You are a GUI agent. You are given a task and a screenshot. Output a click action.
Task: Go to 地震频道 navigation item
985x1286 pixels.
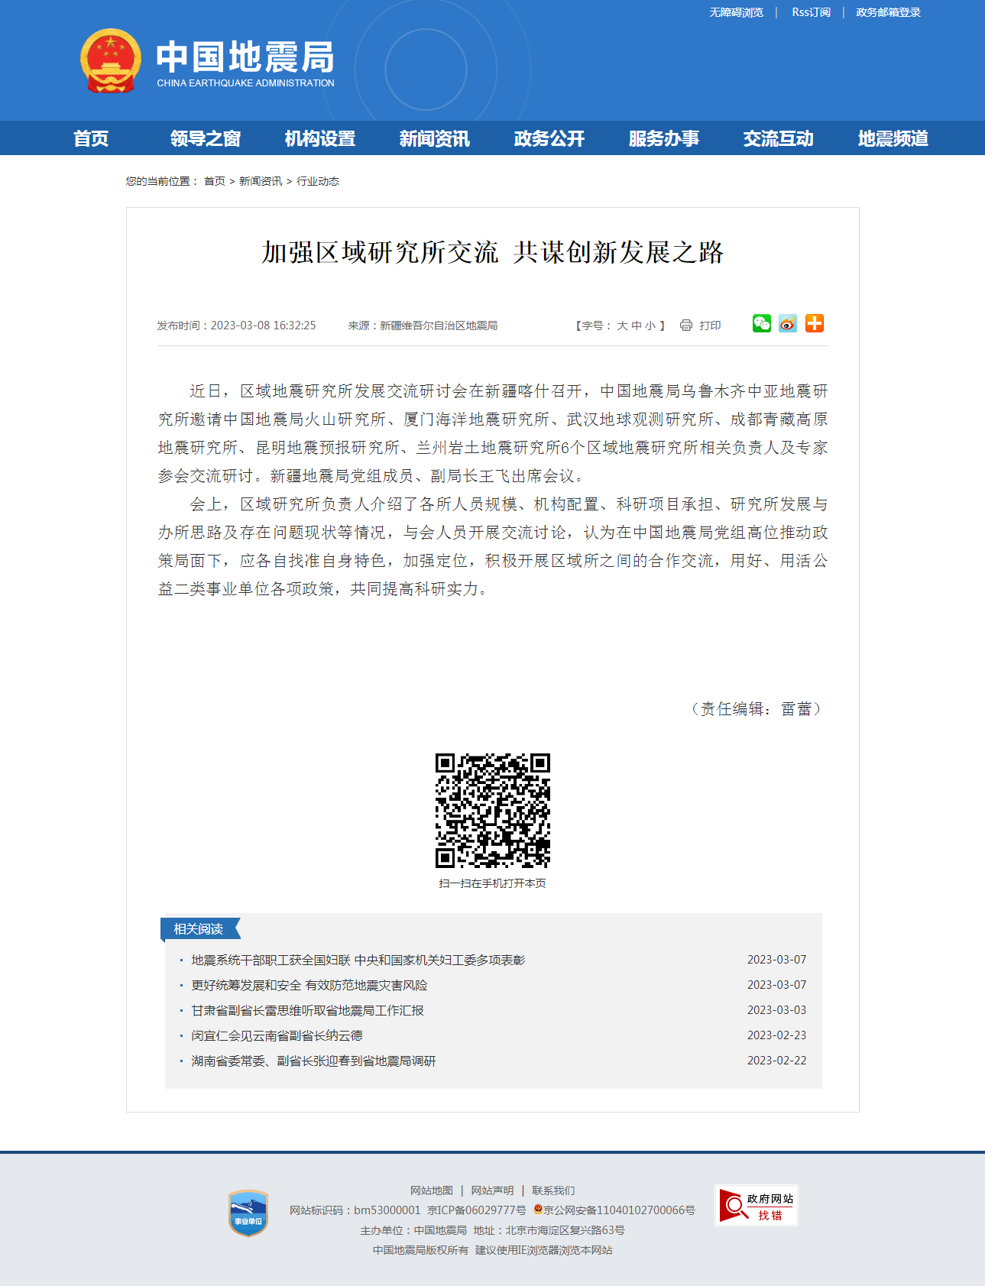pos(893,138)
